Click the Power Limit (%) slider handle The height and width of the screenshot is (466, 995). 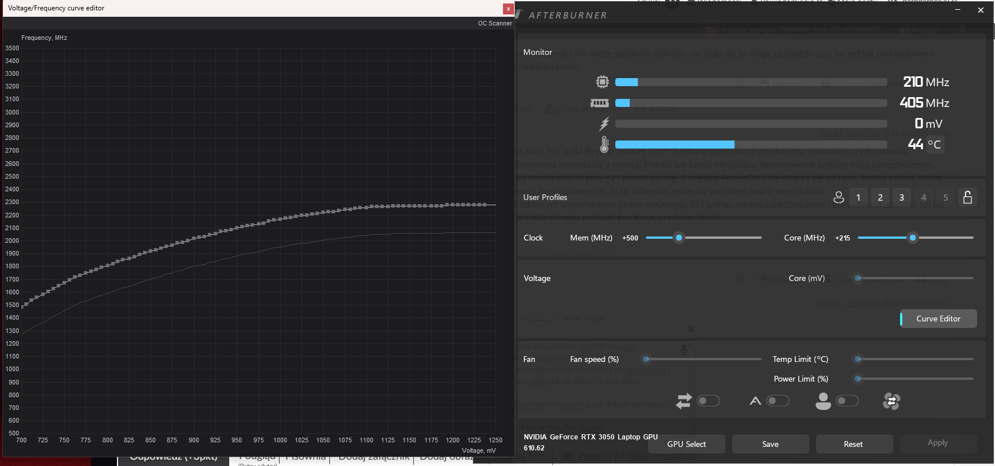coord(858,379)
